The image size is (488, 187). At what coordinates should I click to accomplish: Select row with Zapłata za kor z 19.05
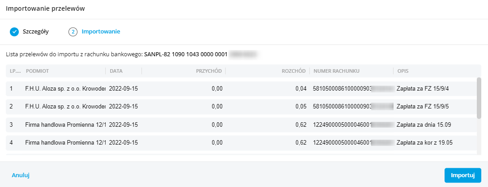(x=425, y=143)
